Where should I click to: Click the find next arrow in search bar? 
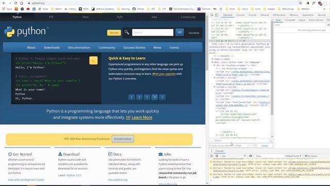tap(253, 146)
